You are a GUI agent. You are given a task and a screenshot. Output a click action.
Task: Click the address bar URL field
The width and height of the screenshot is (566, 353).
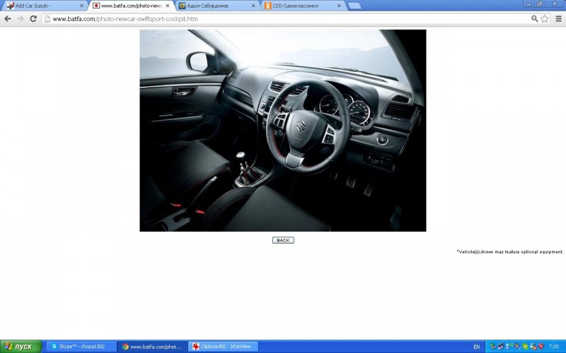[283, 18]
